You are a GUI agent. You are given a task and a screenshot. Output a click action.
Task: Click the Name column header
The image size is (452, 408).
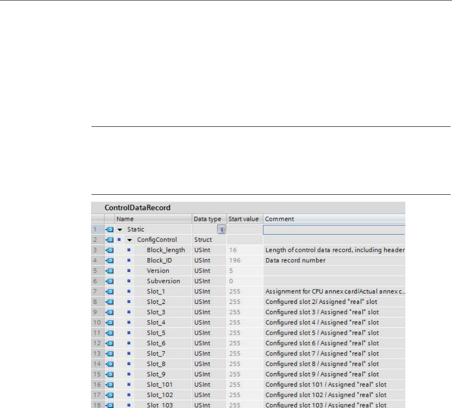[x=154, y=219]
